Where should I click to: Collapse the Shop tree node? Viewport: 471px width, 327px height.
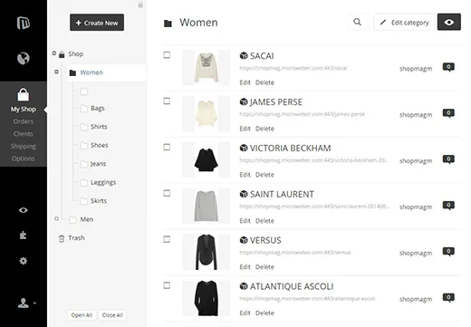tap(54, 53)
